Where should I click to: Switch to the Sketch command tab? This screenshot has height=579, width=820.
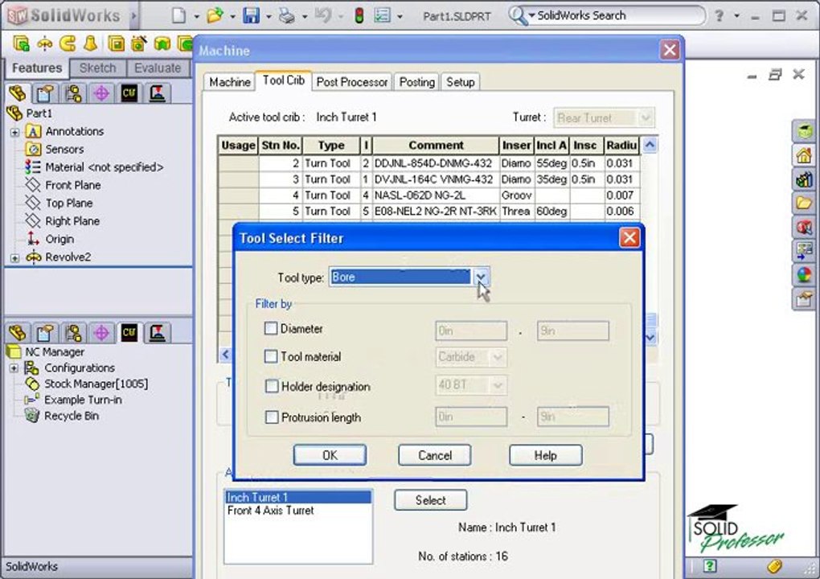pyautogui.click(x=98, y=68)
